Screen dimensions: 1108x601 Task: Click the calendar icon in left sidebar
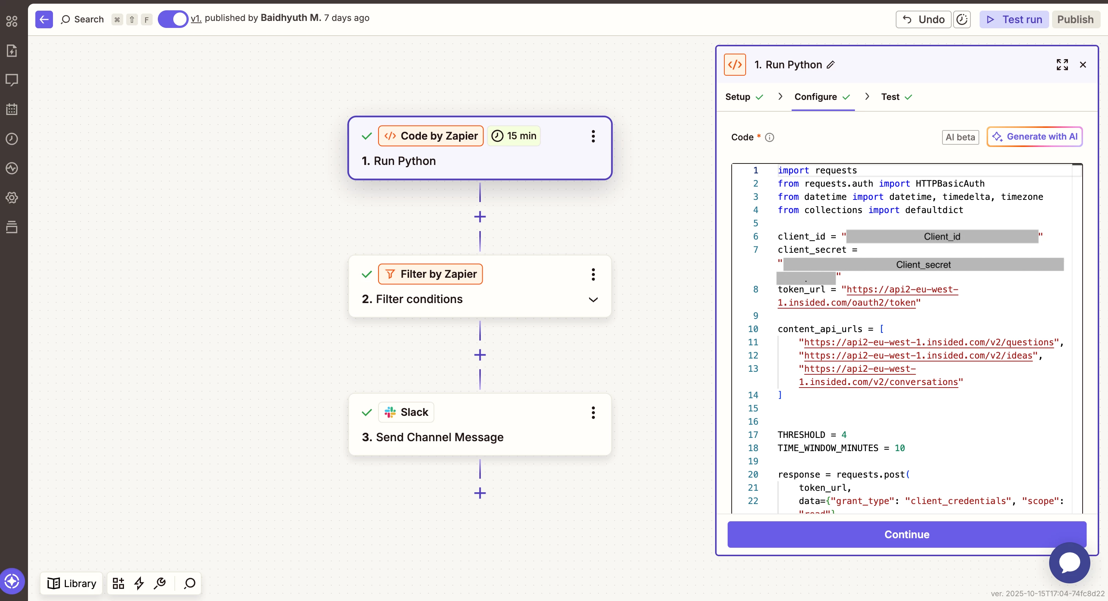[x=12, y=109]
